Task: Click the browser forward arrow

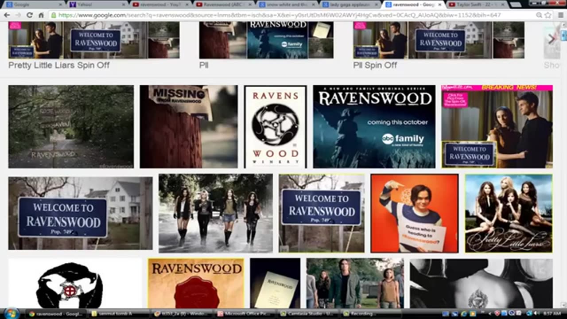Action: 18,15
